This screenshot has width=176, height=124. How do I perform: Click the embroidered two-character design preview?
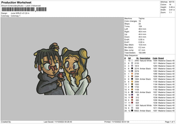click(x=62, y=69)
